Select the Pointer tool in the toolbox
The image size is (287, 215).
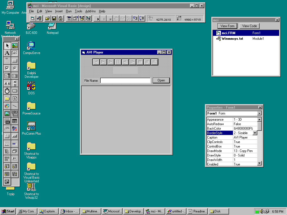7,46
